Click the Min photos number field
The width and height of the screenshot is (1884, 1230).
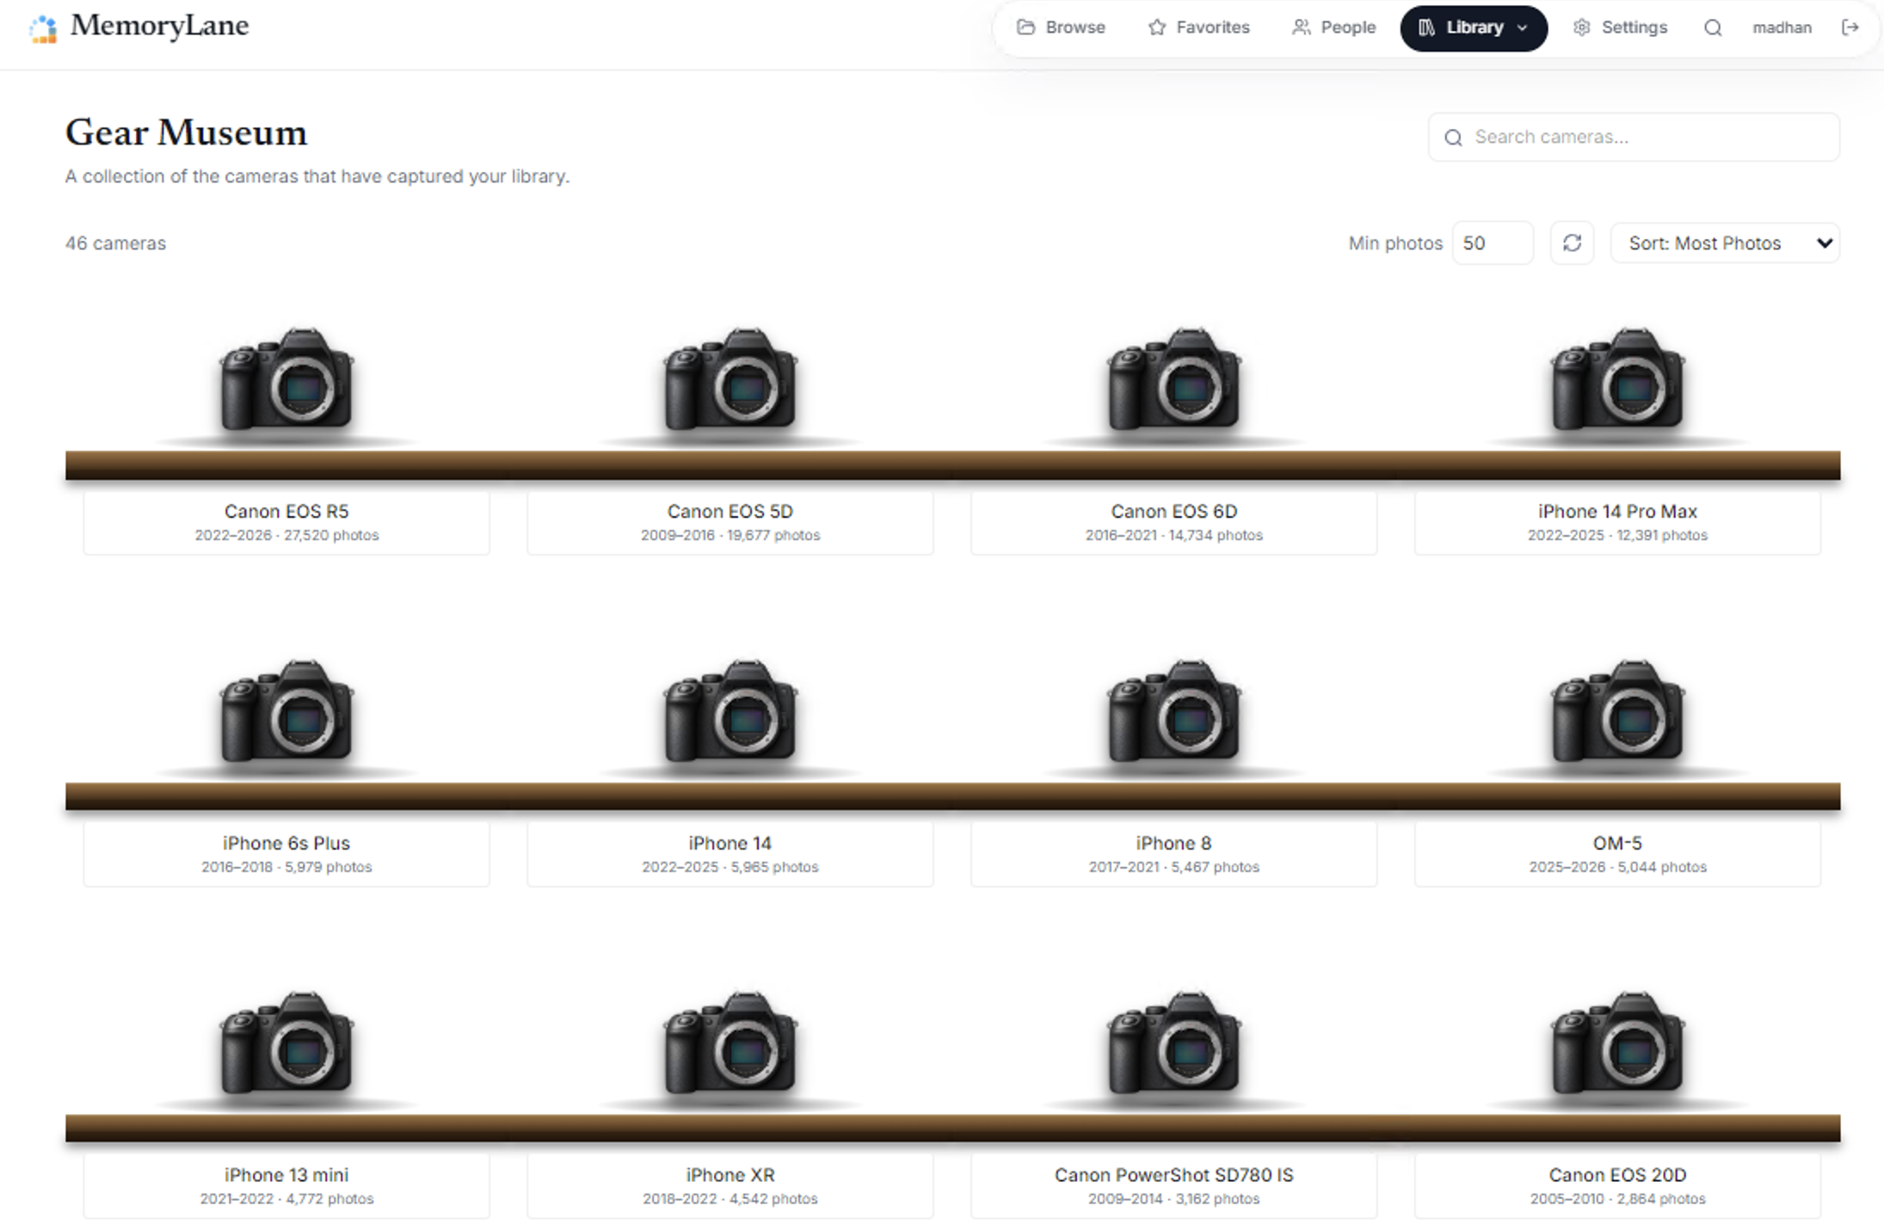pyautogui.click(x=1493, y=243)
